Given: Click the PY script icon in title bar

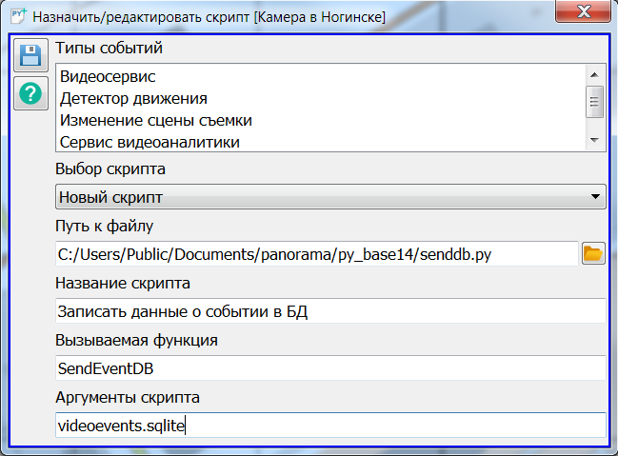Looking at the screenshot, I should point(18,16).
